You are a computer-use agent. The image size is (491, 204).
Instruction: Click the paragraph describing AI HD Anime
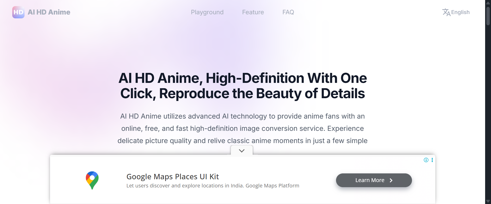[x=242, y=128]
